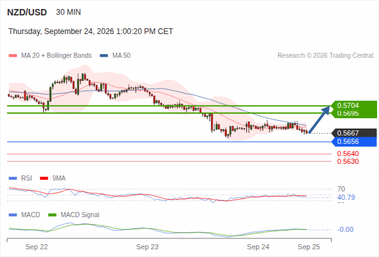Click the RSI value 40.79

(346, 197)
